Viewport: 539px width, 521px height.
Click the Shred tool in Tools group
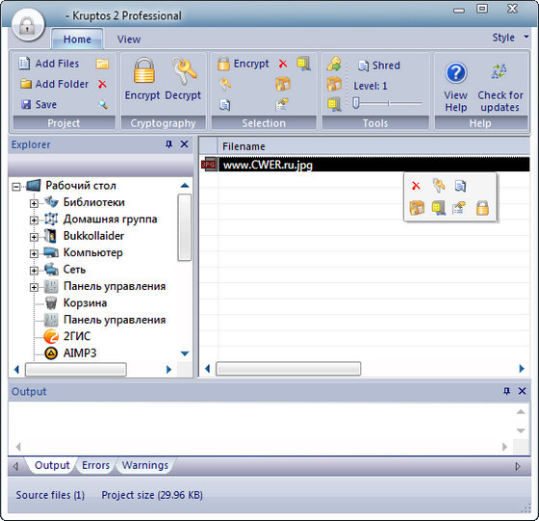[x=379, y=65]
